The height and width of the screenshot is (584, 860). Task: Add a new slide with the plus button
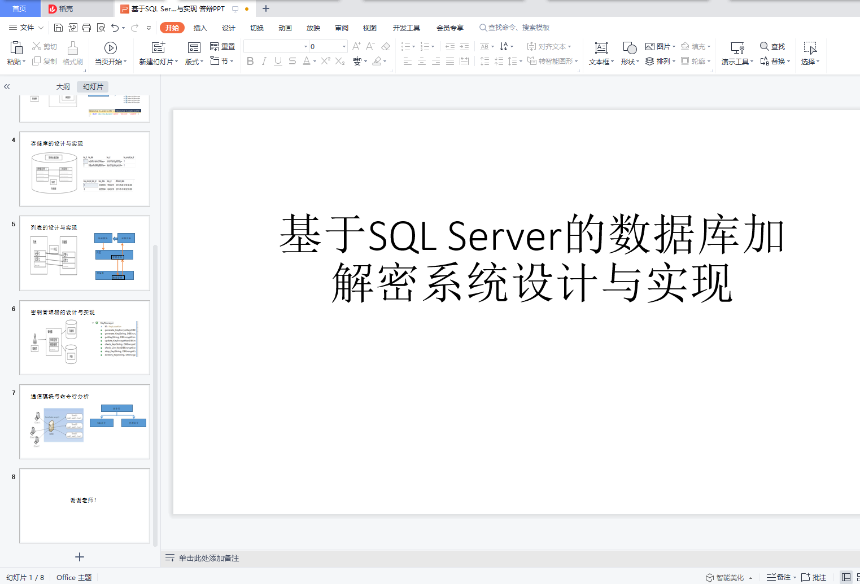pyautogui.click(x=80, y=557)
